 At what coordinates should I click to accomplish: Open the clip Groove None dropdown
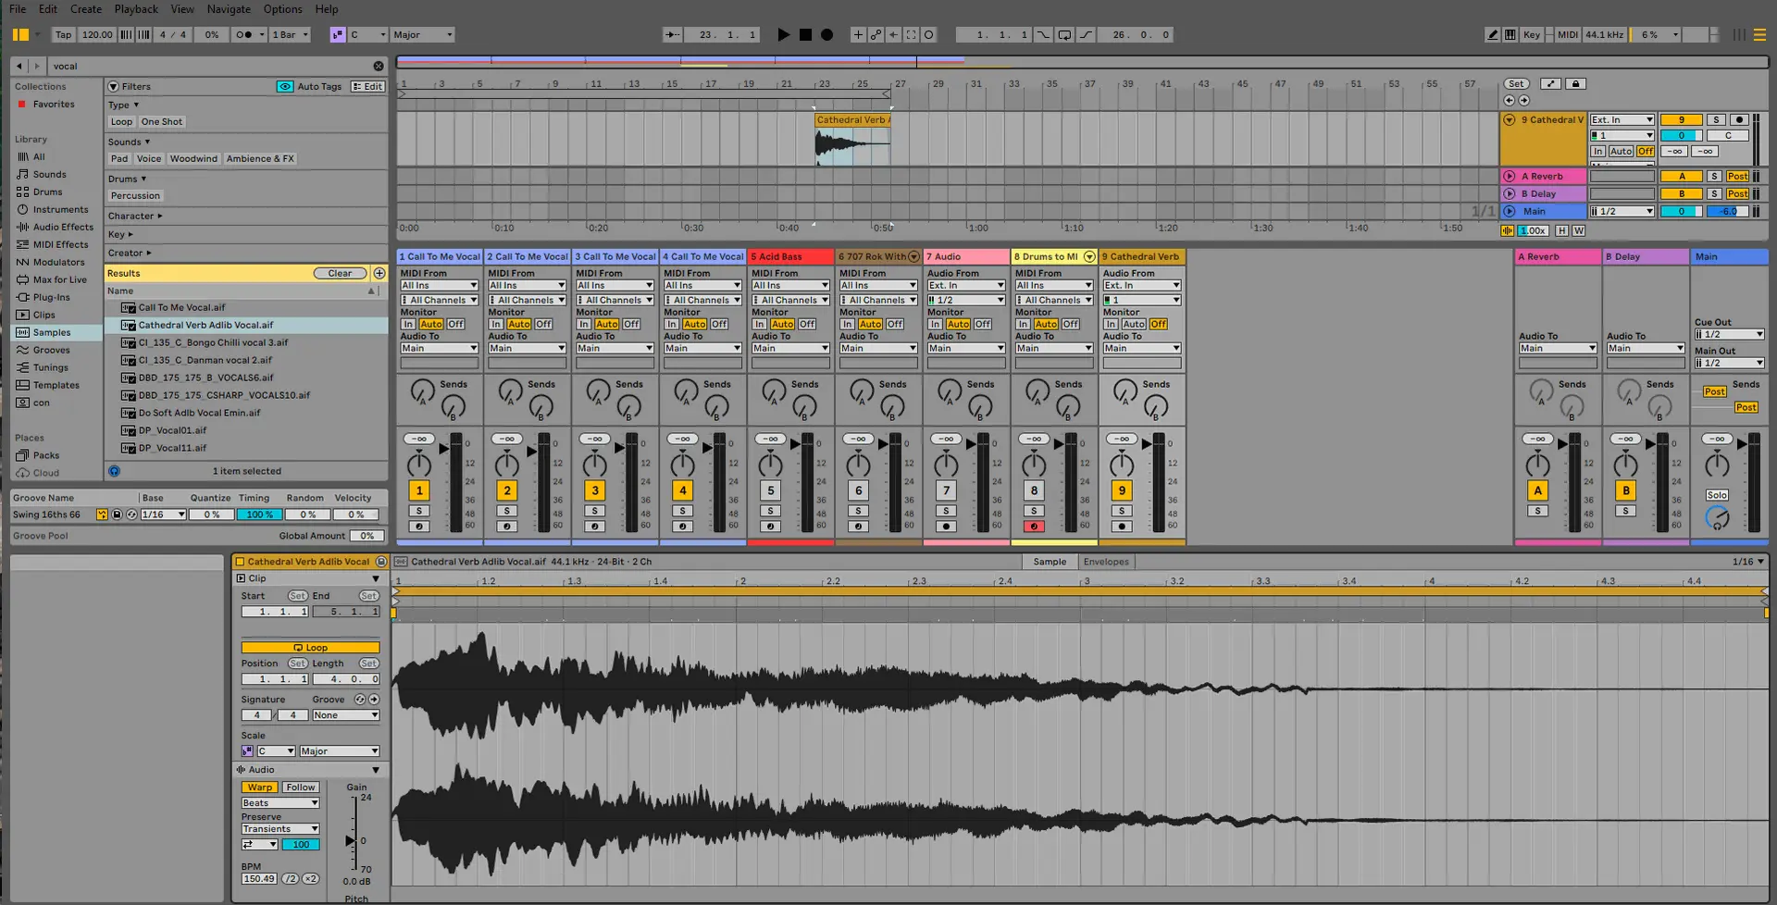(345, 715)
